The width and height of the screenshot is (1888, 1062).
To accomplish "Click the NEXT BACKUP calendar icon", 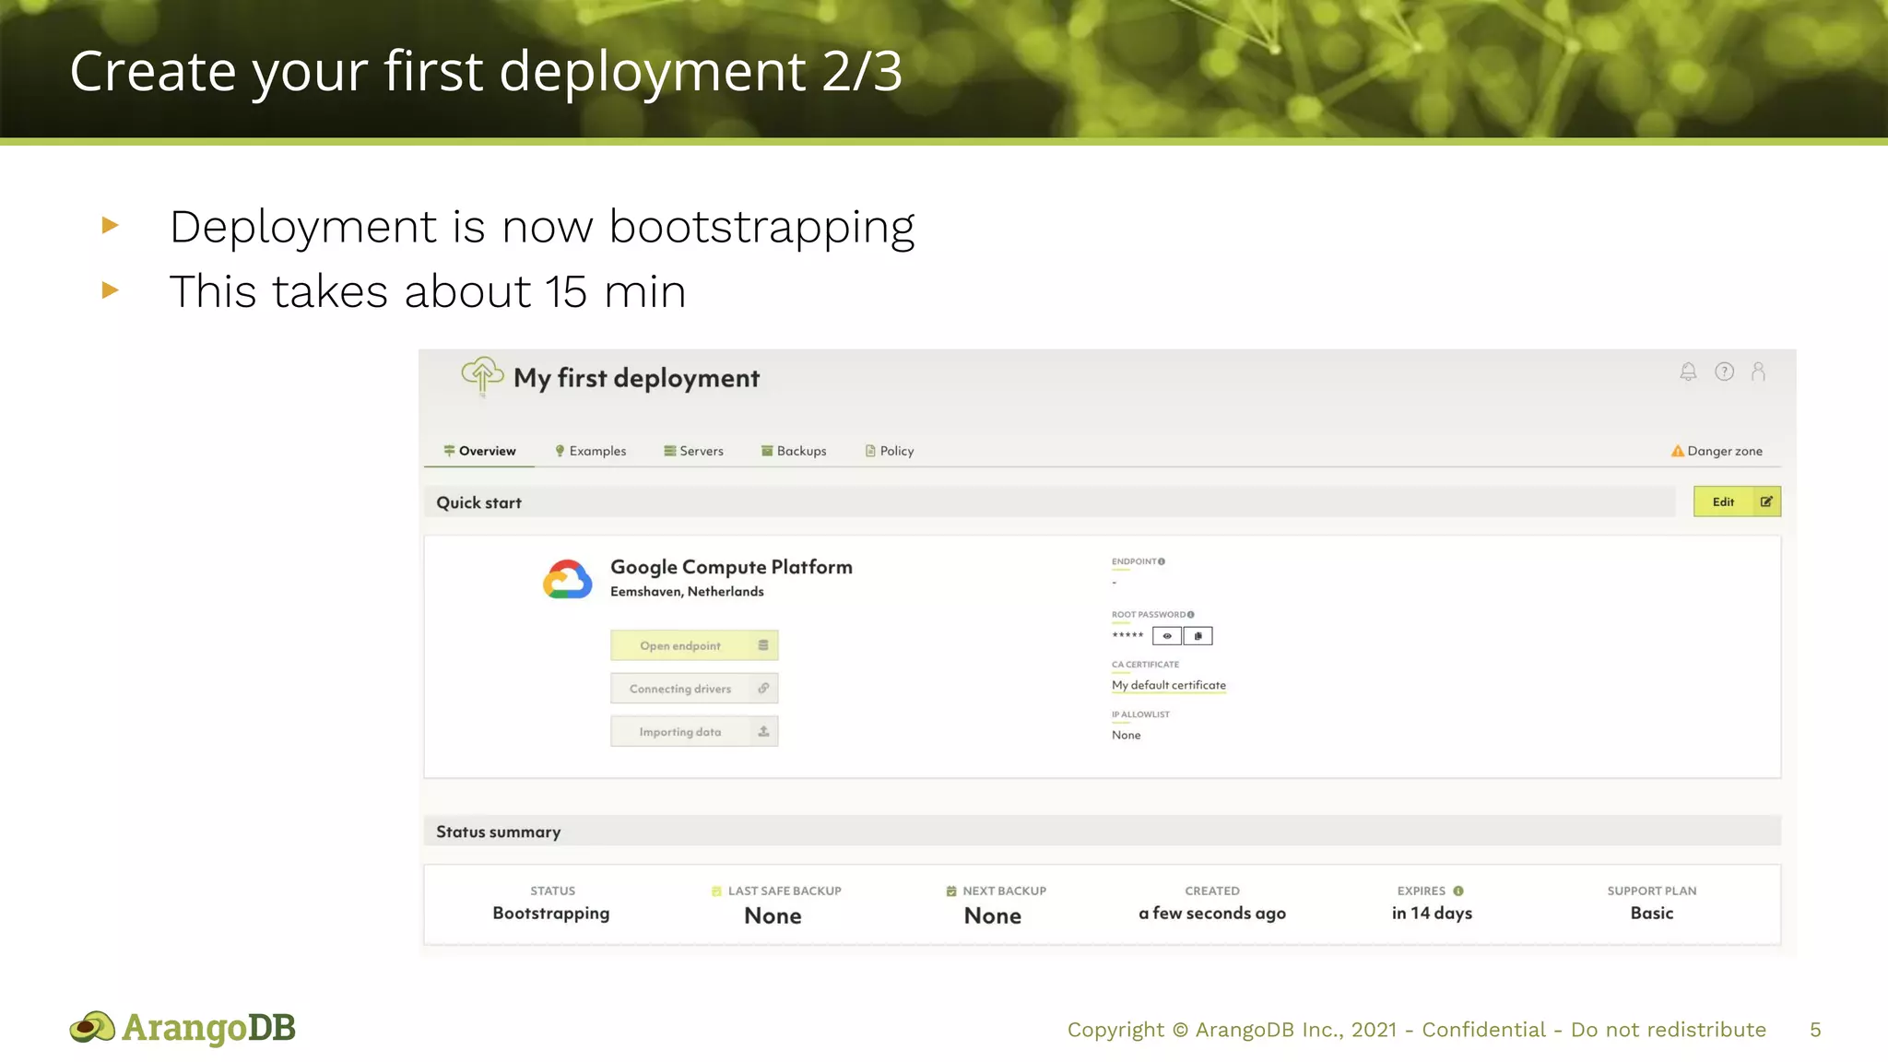I will (950, 891).
